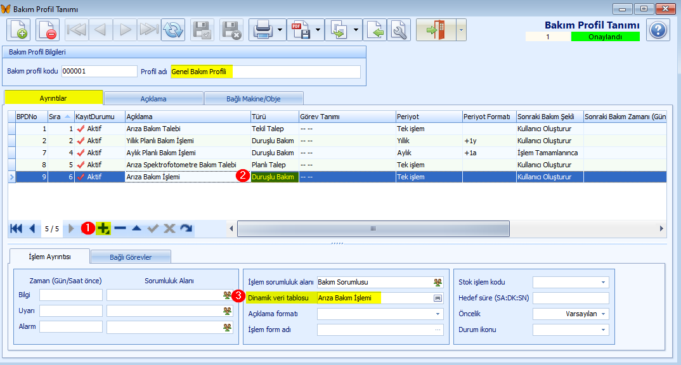This screenshot has height=365, width=681.
Task: Open the Dinamik veri tablosu picker button
Action: (x=438, y=298)
